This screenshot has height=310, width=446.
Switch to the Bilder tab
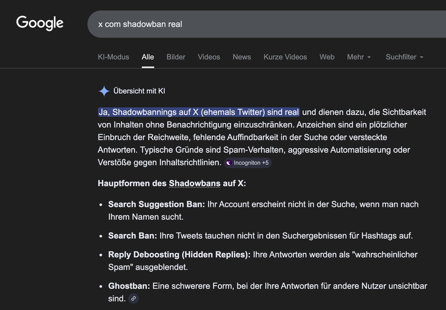pos(176,57)
